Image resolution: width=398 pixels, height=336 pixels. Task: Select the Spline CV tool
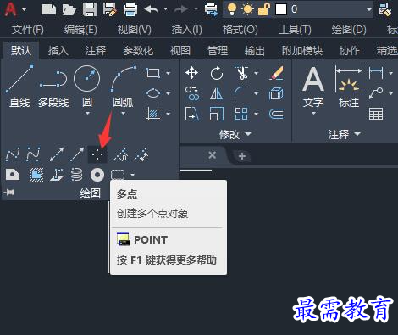tap(33, 154)
